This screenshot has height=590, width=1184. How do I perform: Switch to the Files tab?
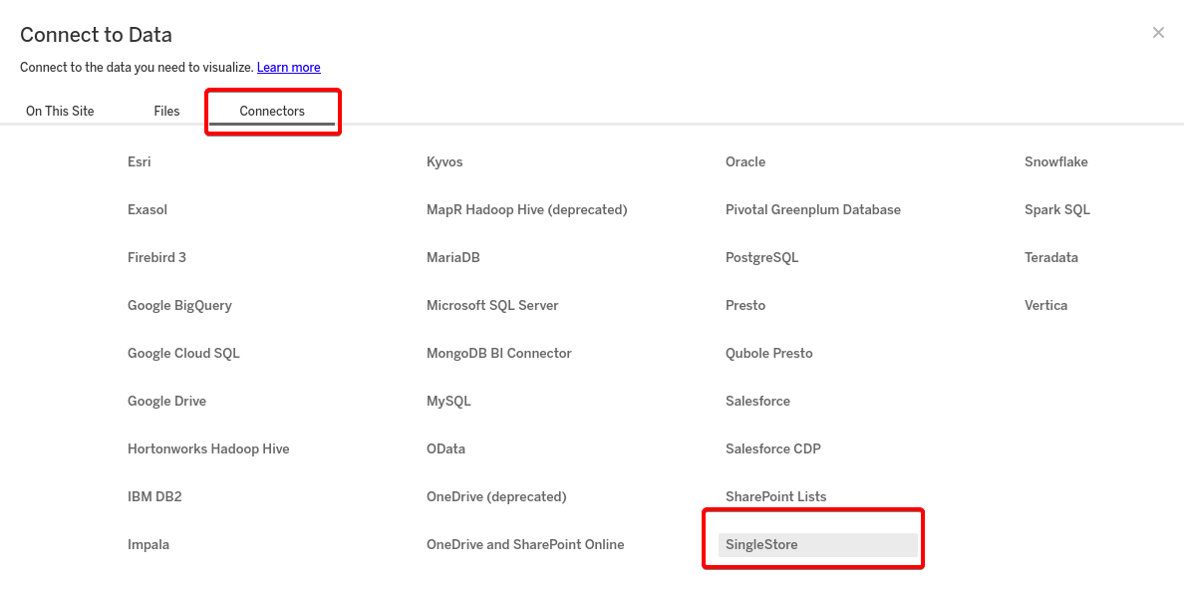166,111
